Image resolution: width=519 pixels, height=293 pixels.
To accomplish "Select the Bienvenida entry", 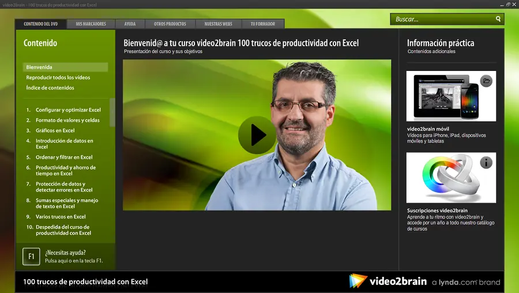I will (65, 67).
